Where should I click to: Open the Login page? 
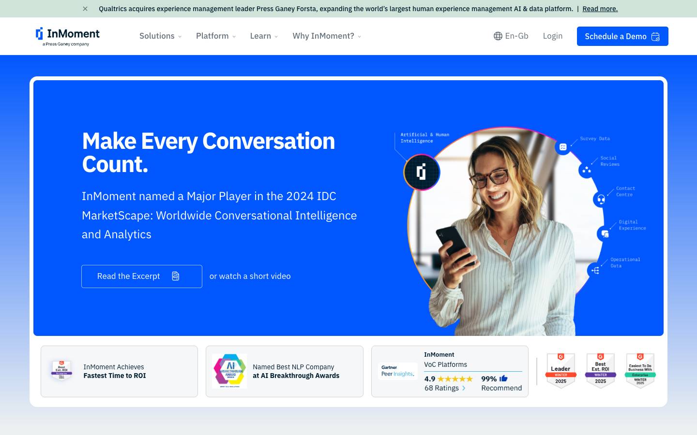coord(552,36)
